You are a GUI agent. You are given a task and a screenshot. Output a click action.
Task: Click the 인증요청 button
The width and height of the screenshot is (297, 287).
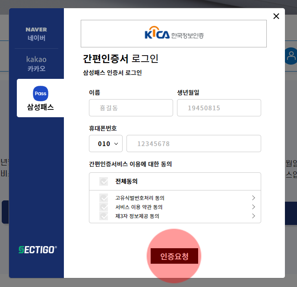(174, 256)
